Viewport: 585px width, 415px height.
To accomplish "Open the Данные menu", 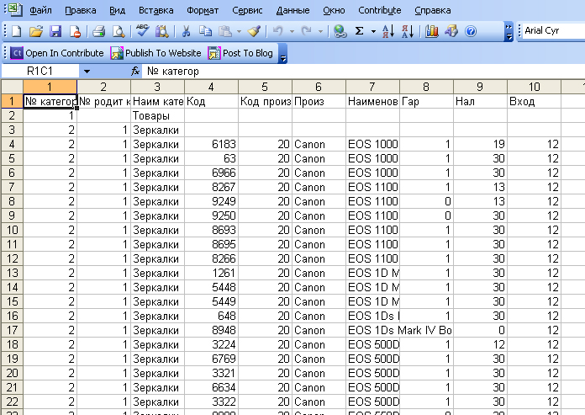I will (x=292, y=10).
